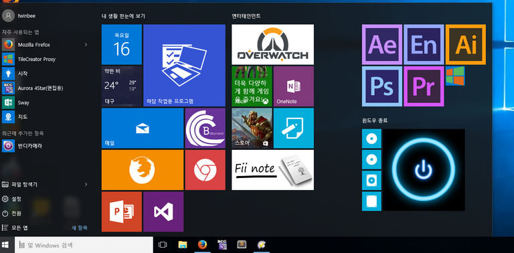Click the Windows Start button on taskbar
514x253 pixels.
(5, 245)
